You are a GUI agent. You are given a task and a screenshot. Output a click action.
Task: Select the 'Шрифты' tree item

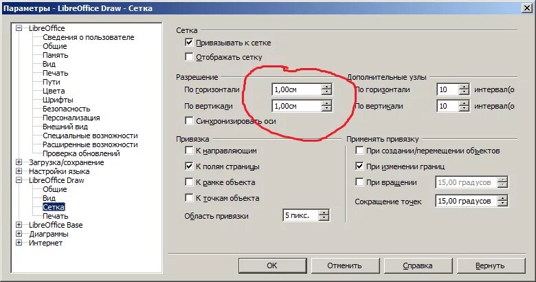pos(58,100)
